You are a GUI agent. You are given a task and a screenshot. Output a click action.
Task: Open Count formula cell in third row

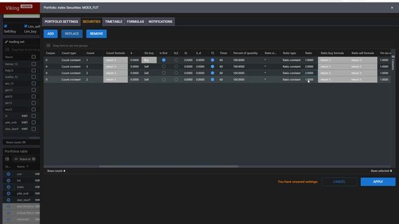pos(115,73)
